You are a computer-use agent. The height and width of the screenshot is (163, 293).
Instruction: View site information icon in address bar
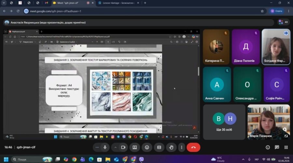pos(26,11)
